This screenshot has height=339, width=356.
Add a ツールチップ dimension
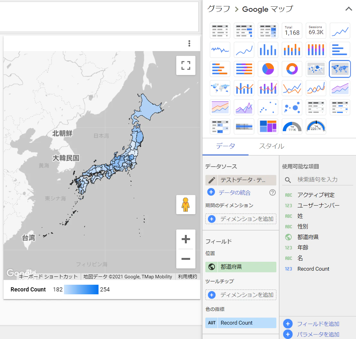tap(241, 295)
